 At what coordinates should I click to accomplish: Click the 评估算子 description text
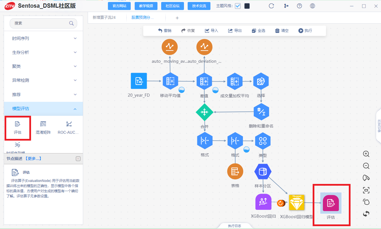point(43,188)
